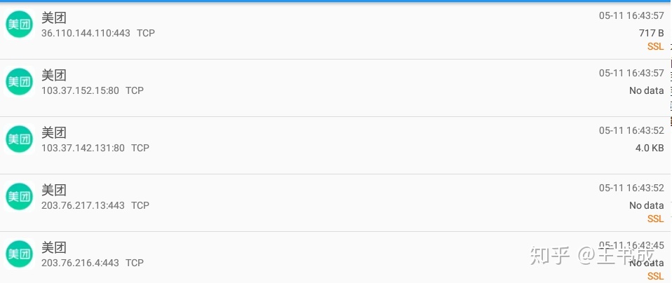Click timestamp 05-11 16:43:57 on first row
The height and width of the screenshot is (283, 672).
click(x=631, y=16)
